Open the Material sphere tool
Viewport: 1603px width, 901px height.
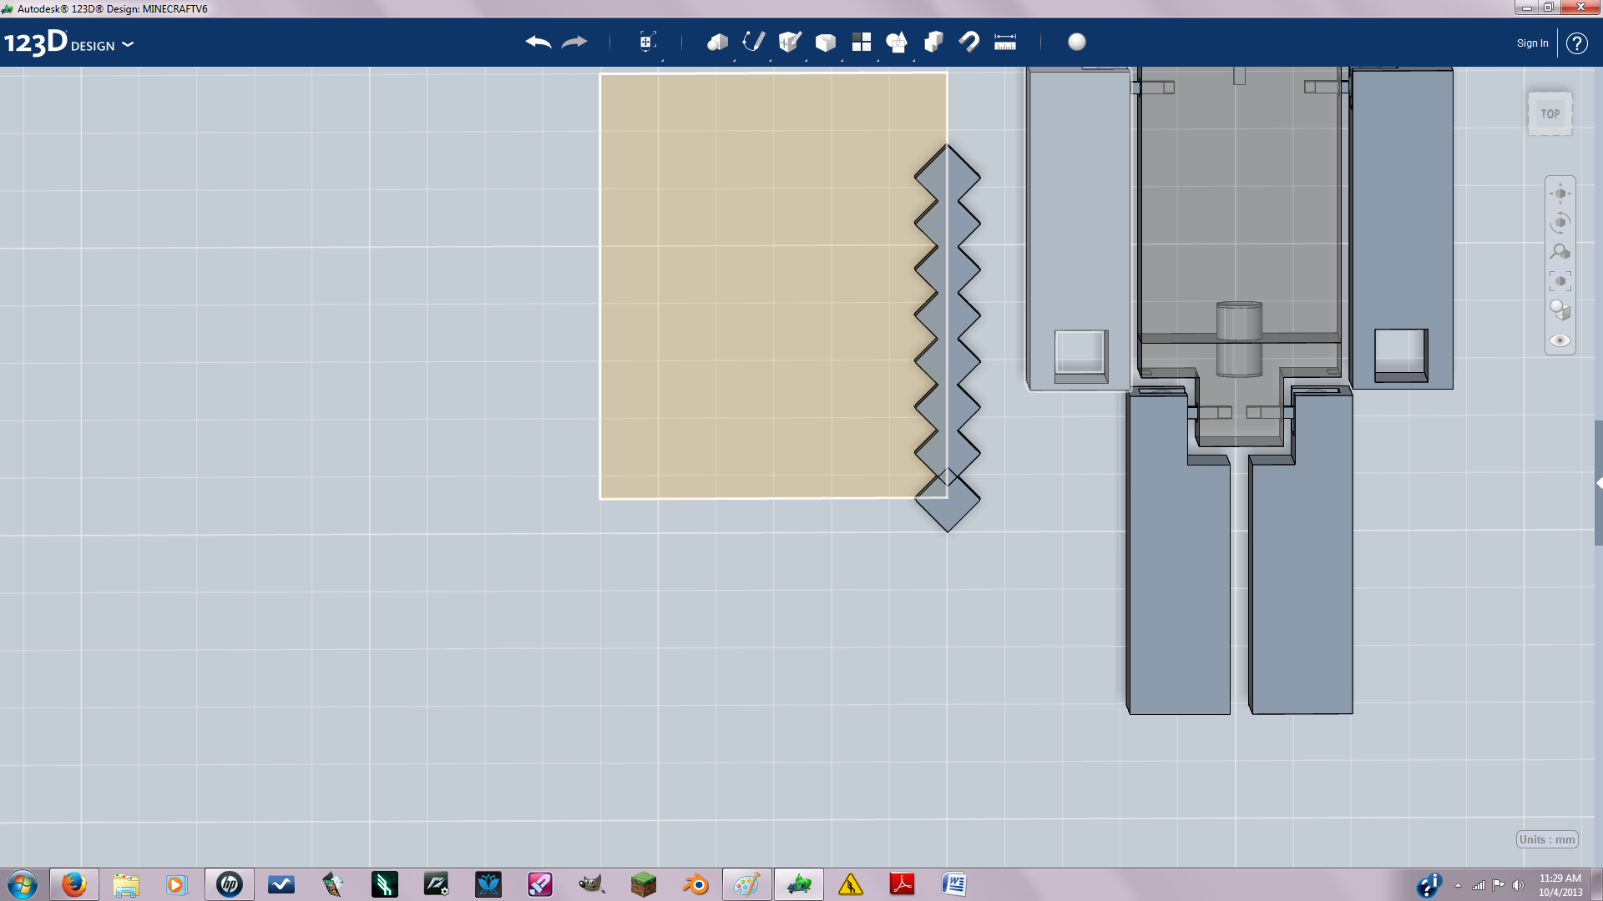click(1077, 42)
